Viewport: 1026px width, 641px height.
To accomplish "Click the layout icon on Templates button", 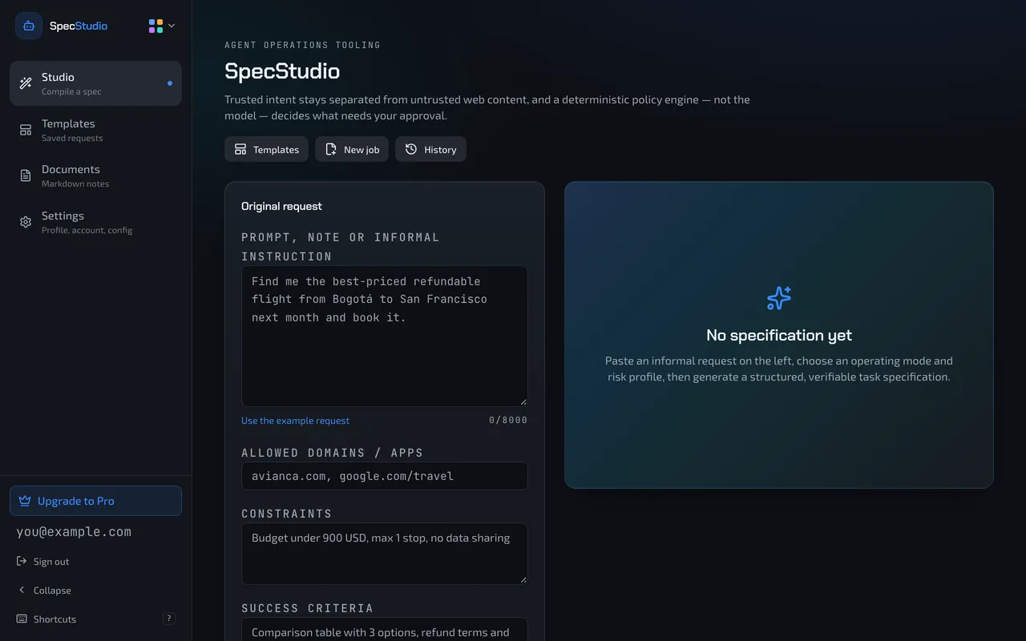I will click(240, 149).
